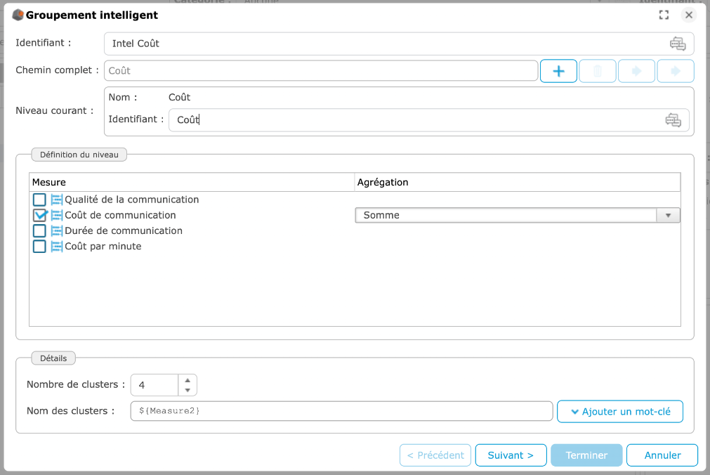
Task: Enable the Durée de communication checkbox
Action: point(39,230)
